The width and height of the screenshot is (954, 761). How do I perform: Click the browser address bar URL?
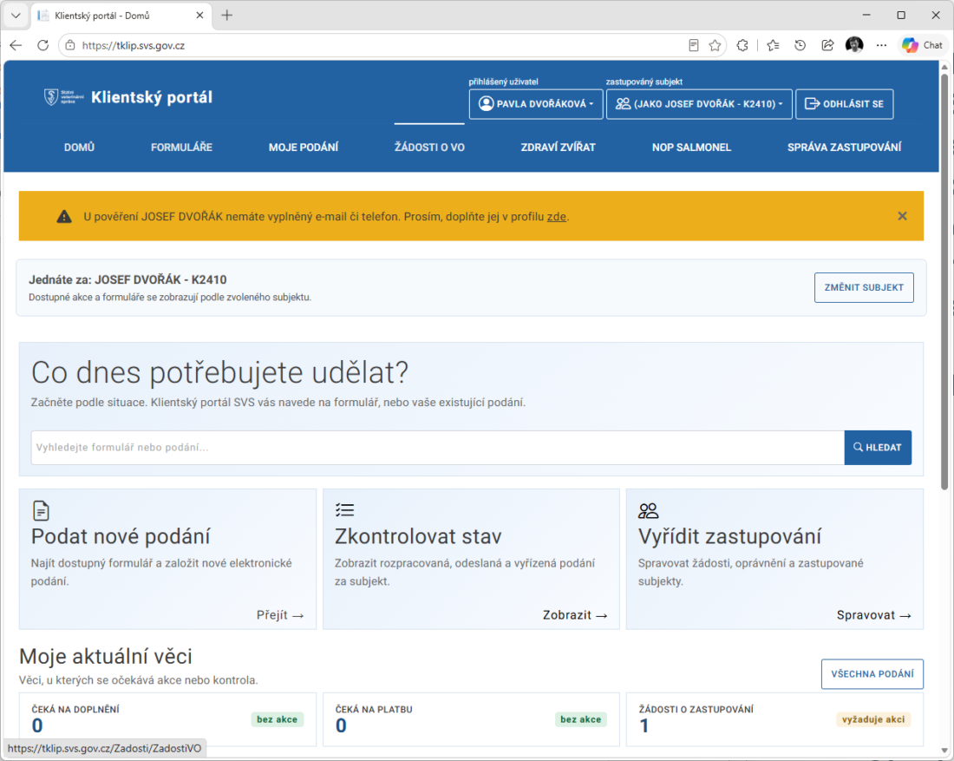click(134, 45)
